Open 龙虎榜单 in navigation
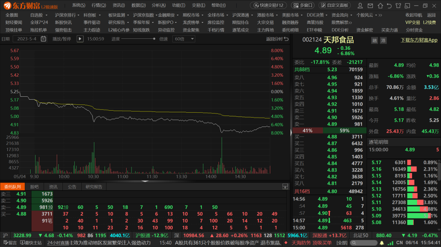The width and height of the screenshot is (441, 247). [x=191, y=22]
